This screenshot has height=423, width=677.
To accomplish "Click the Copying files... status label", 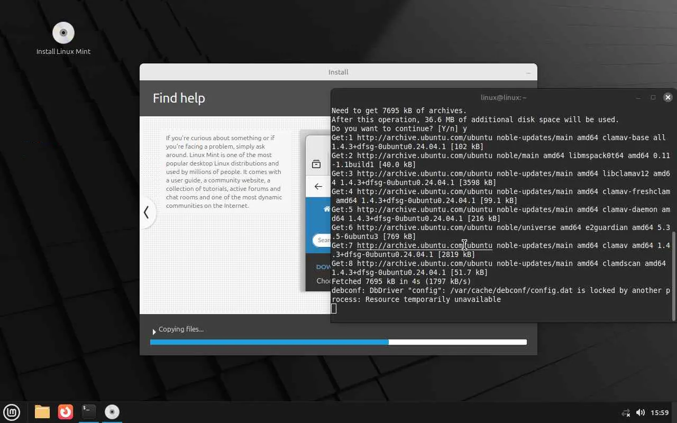I will click(x=181, y=329).
